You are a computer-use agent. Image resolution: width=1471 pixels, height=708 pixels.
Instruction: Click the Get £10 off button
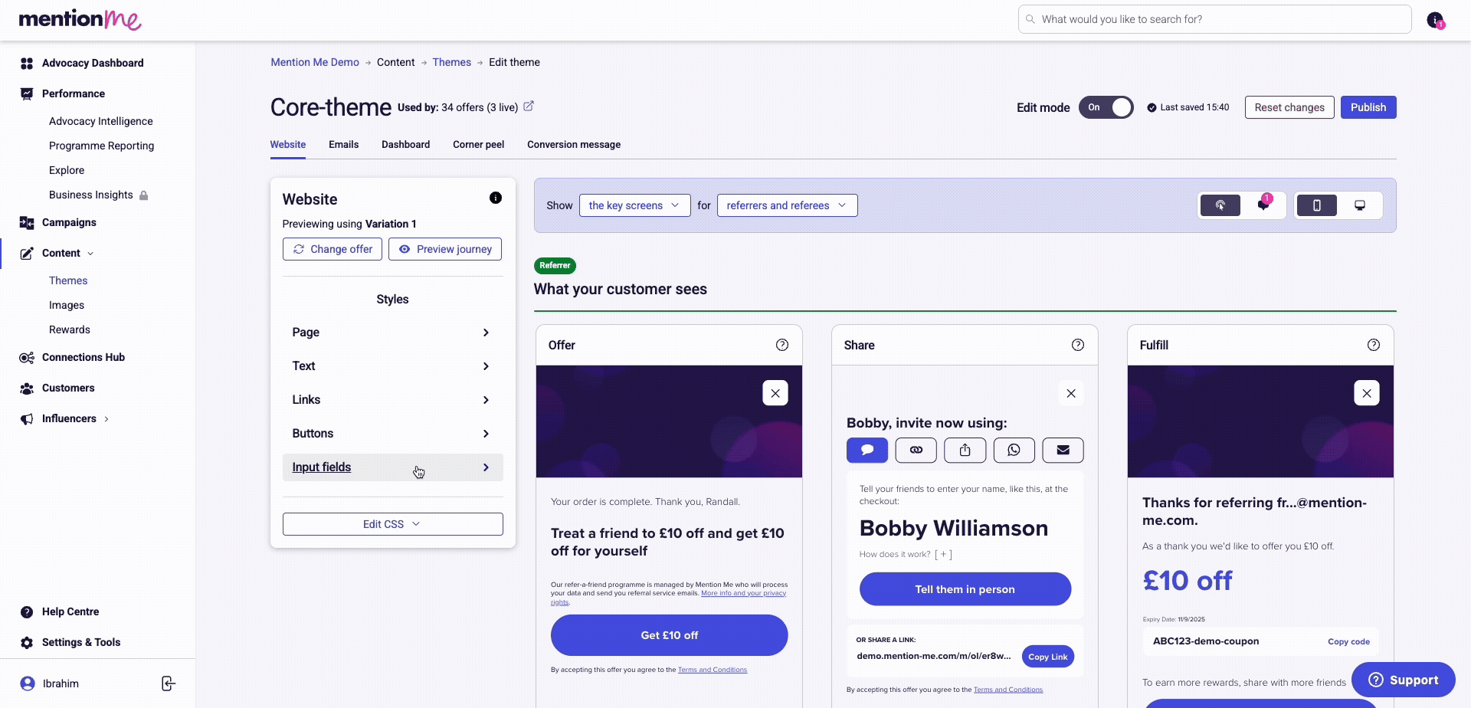(x=669, y=635)
